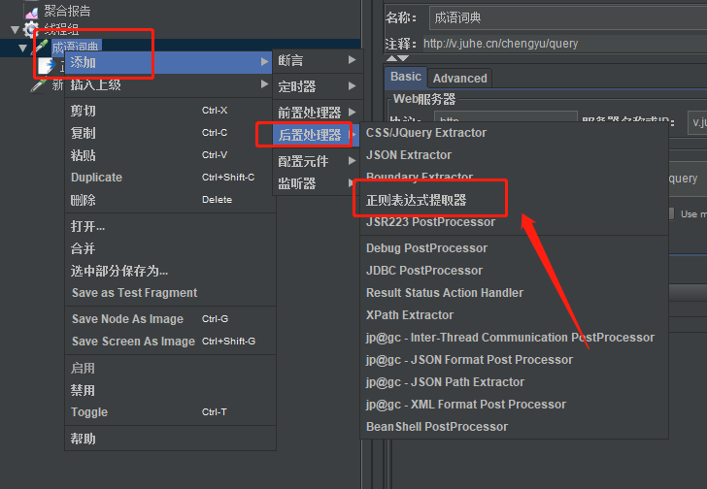This screenshot has height=489, width=707.
Task: Click the 线程组 gear icon
Action: pyautogui.click(x=31, y=29)
